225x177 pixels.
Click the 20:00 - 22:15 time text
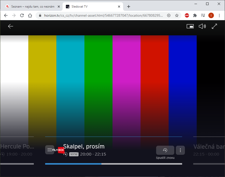[93, 154]
